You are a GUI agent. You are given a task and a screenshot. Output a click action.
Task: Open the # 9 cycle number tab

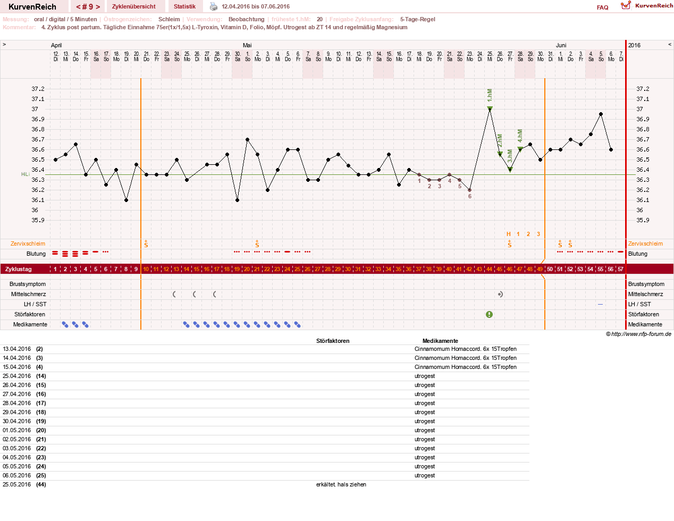point(88,7)
